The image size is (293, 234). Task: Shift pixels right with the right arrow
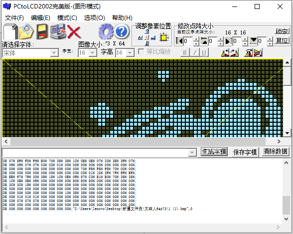coord(153,38)
